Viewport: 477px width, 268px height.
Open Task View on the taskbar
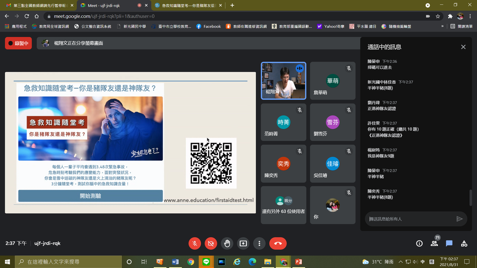144,261
